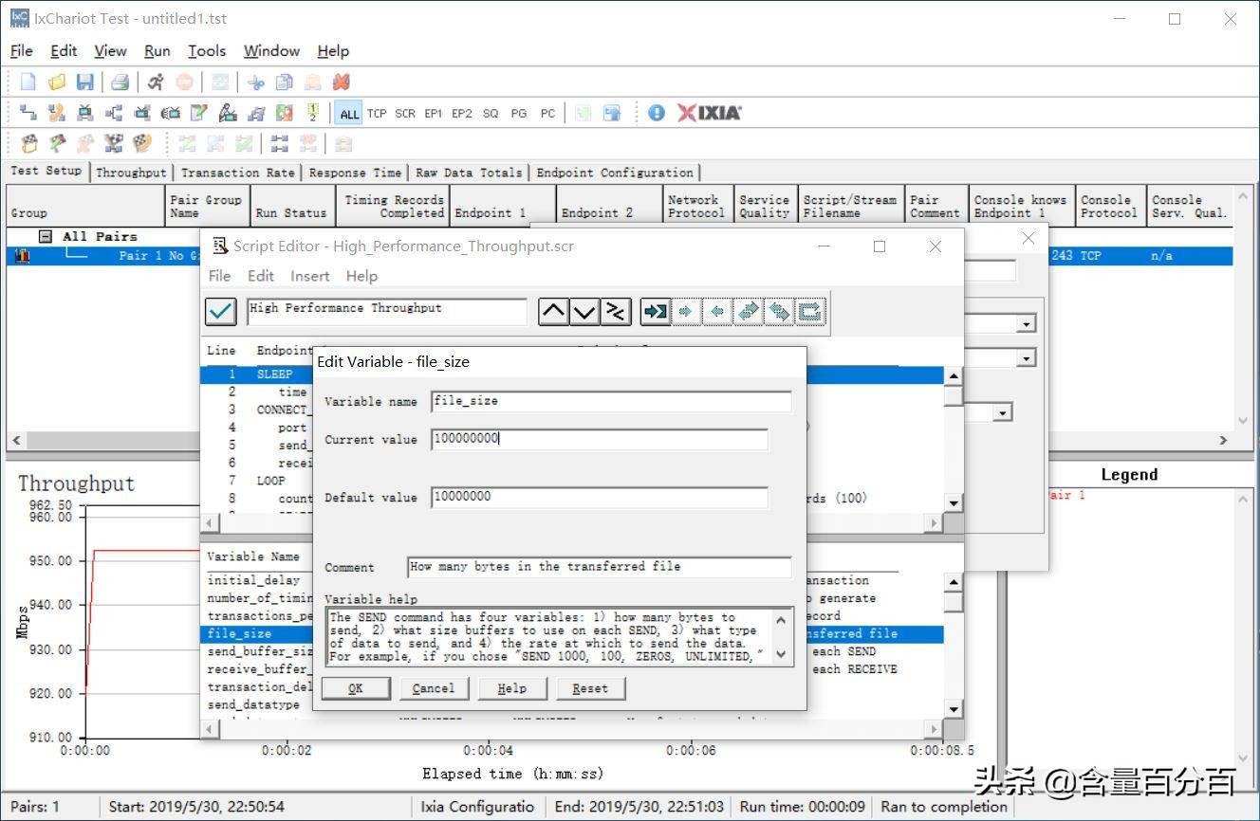This screenshot has height=821, width=1260.
Task: Click the move-up arrow in Script Editor
Action: click(553, 311)
